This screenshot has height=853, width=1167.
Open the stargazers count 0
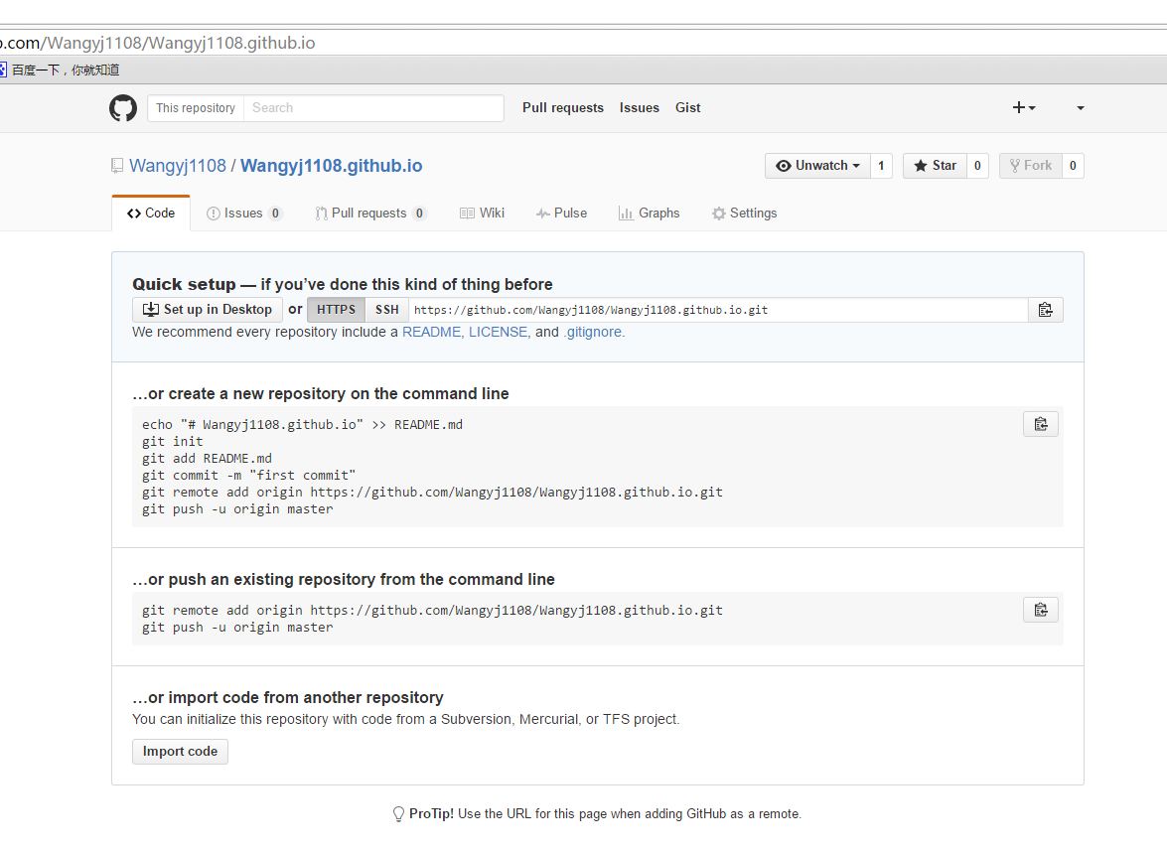point(977,165)
